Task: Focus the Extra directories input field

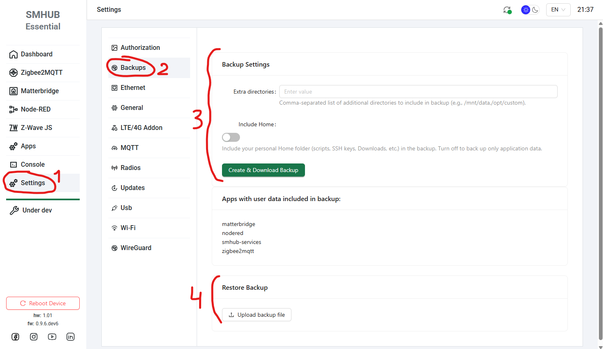Action: point(418,92)
